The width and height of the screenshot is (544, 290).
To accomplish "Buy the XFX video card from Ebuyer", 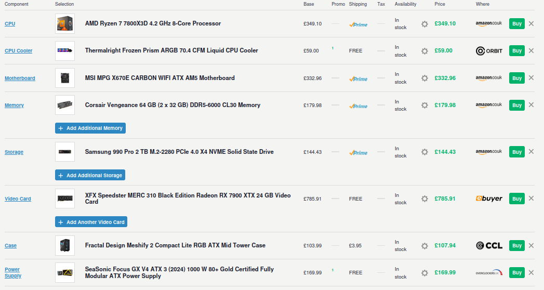I will pos(516,199).
